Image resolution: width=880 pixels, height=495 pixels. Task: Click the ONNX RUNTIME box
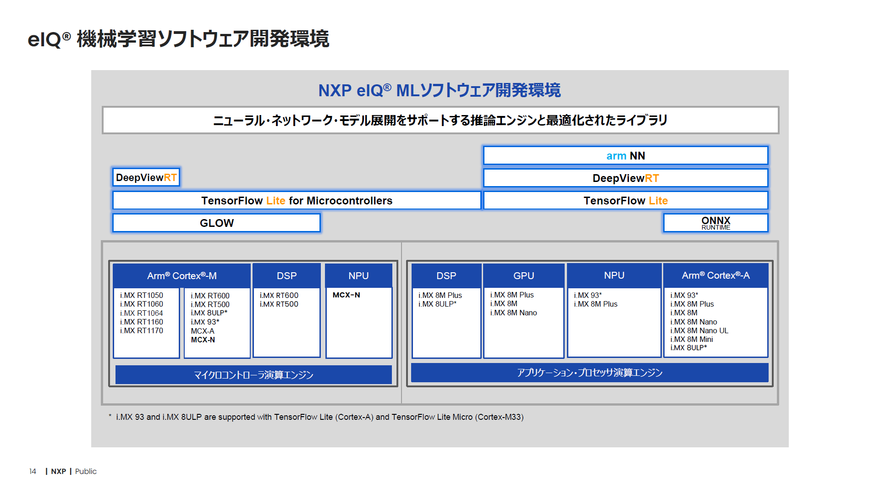click(x=715, y=223)
